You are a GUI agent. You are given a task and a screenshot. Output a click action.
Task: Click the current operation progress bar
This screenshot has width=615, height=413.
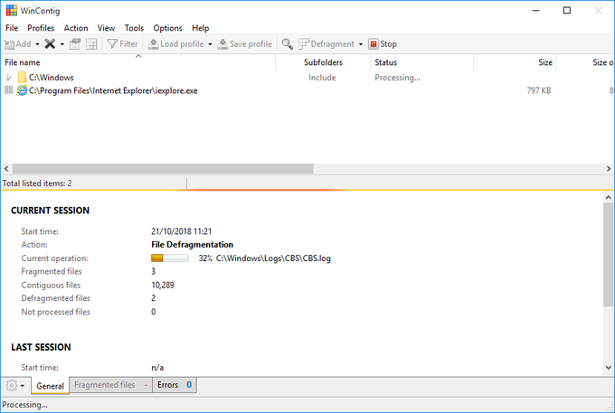(x=170, y=258)
